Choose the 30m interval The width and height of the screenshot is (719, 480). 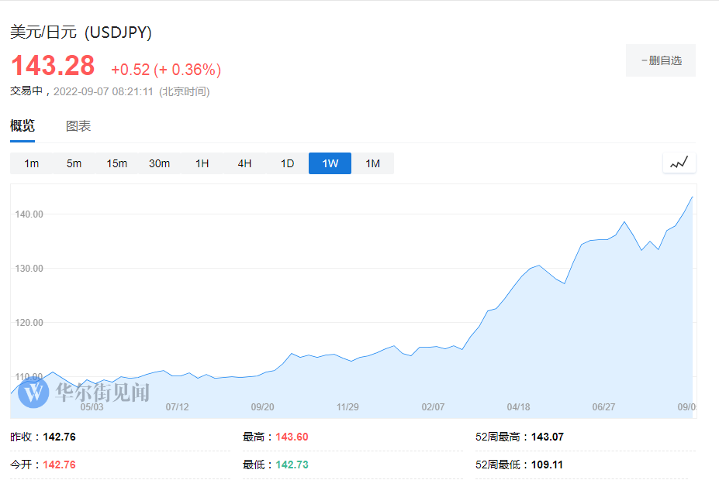pyautogui.click(x=159, y=163)
